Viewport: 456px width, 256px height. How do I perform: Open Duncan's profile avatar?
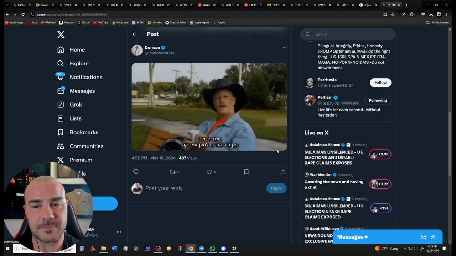pyautogui.click(x=137, y=50)
